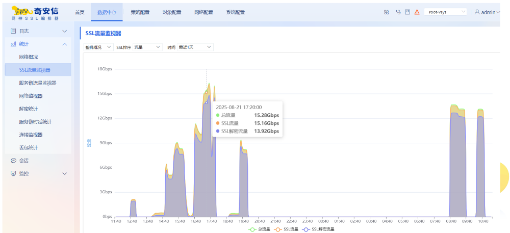The image size is (510, 233).
Task: Click the yellow floating widget on right edge
Action: click(x=504, y=177)
